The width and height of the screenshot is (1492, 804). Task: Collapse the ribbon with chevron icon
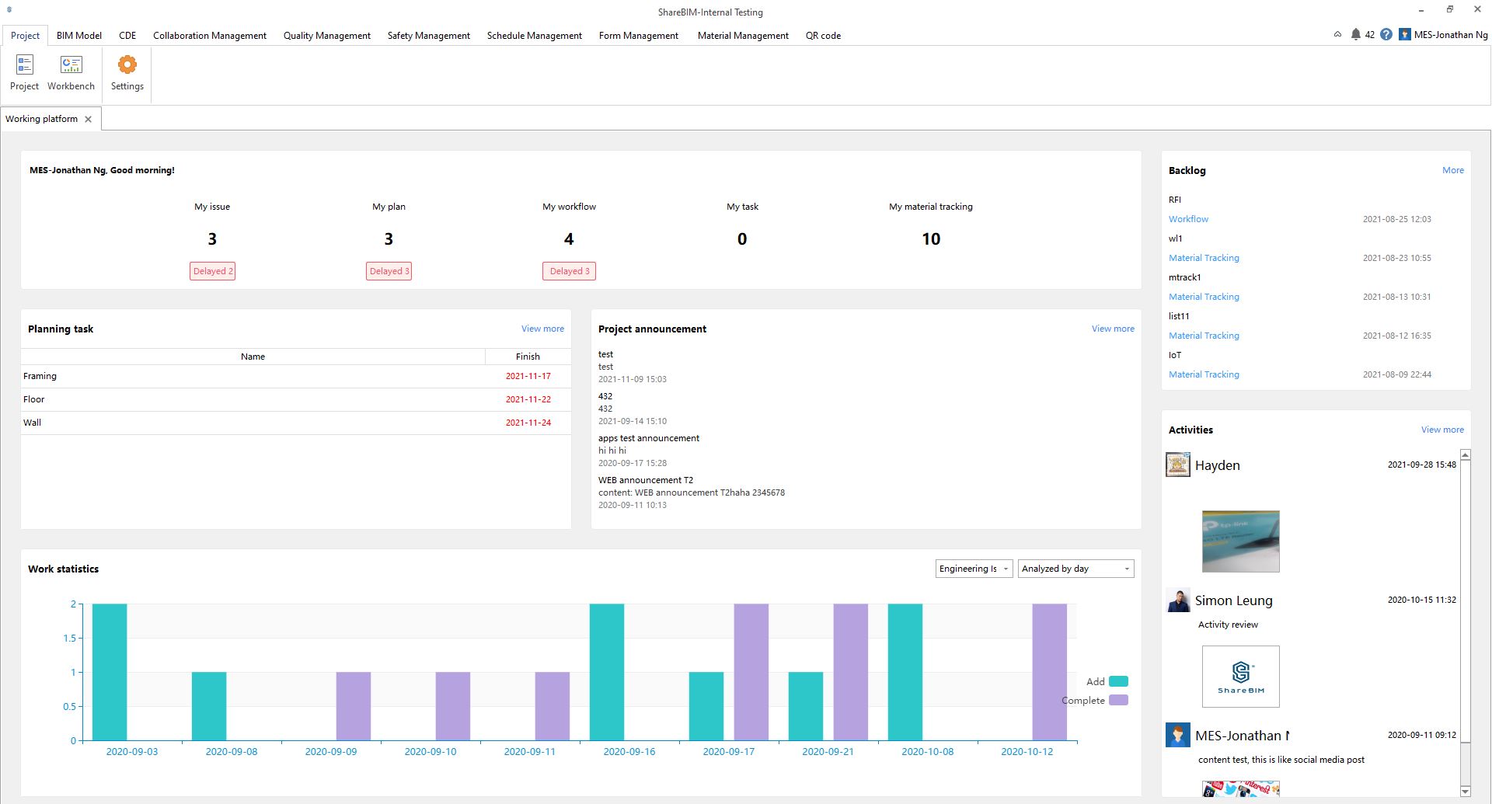coord(1337,35)
